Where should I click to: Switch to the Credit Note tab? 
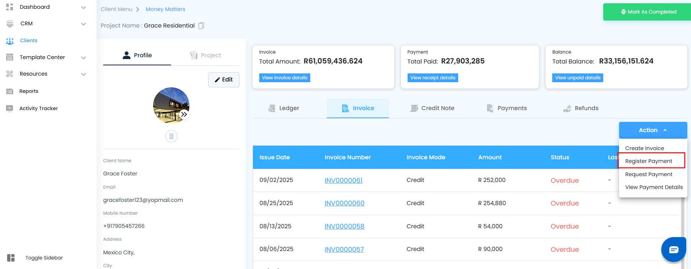coord(432,108)
